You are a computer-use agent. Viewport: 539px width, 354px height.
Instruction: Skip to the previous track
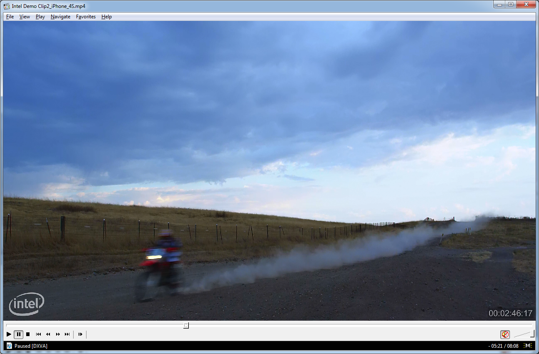tap(39, 334)
